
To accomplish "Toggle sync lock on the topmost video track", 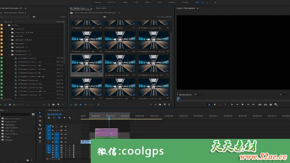I will [x=61, y=127].
